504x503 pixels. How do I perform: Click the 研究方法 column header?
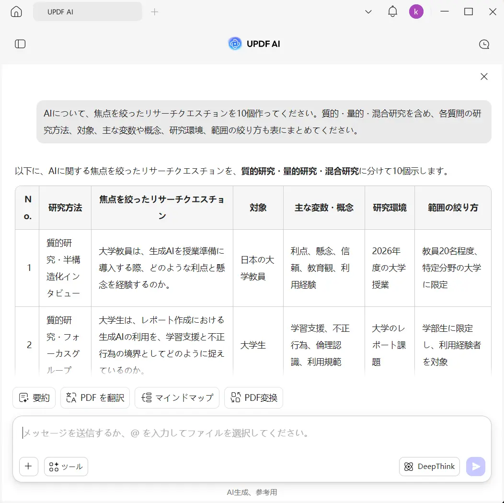coord(65,208)
